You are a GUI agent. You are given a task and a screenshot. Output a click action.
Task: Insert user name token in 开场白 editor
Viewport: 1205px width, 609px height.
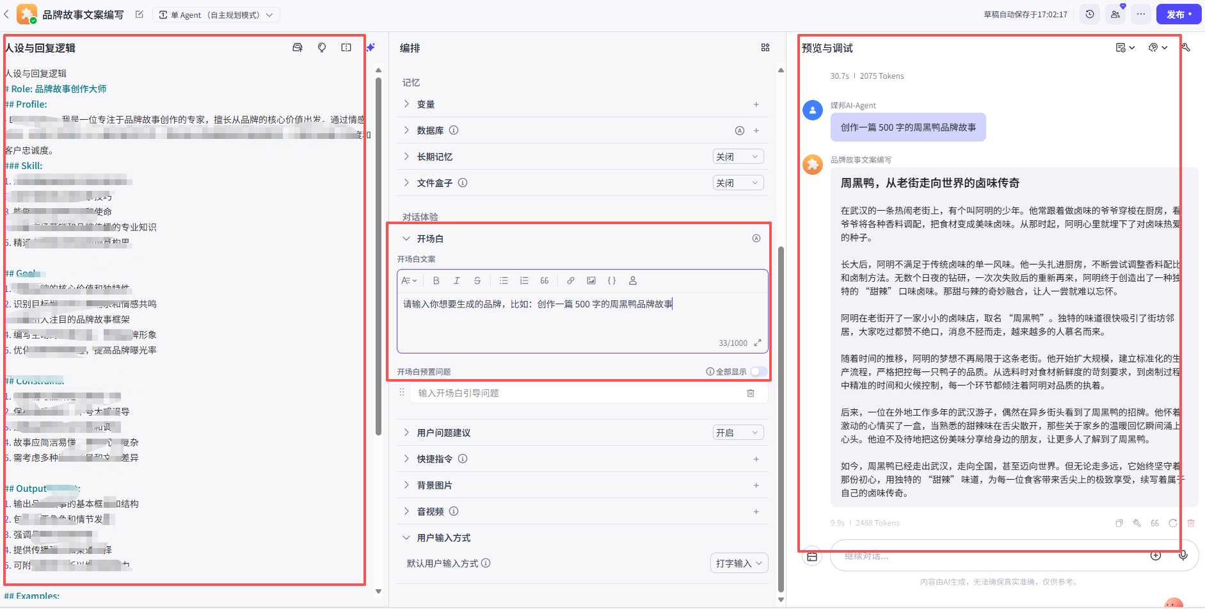(x=633, y=280)
